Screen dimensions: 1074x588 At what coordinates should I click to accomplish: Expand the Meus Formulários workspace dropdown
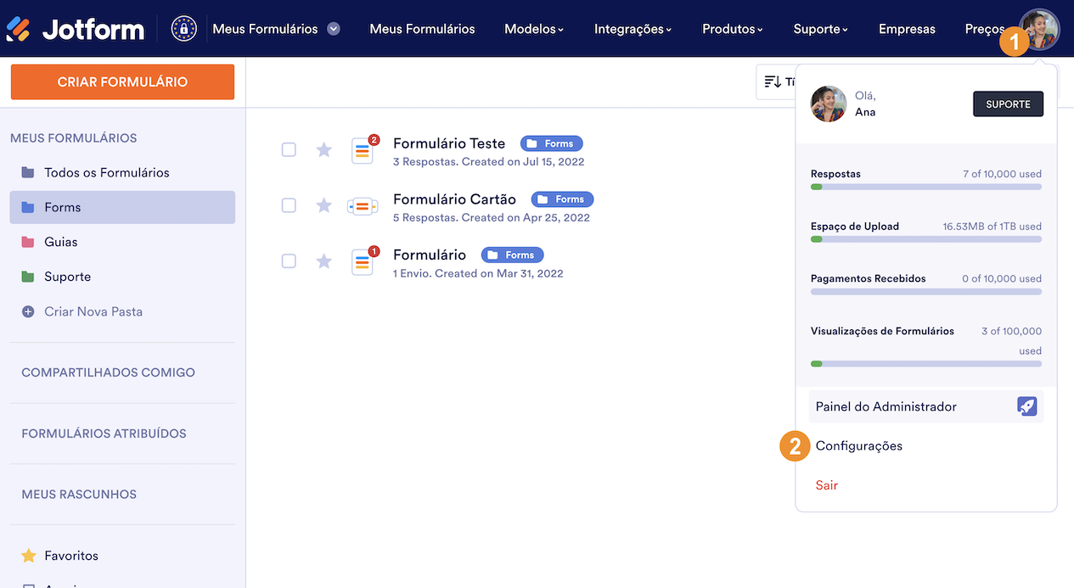(x=334, y=29)
